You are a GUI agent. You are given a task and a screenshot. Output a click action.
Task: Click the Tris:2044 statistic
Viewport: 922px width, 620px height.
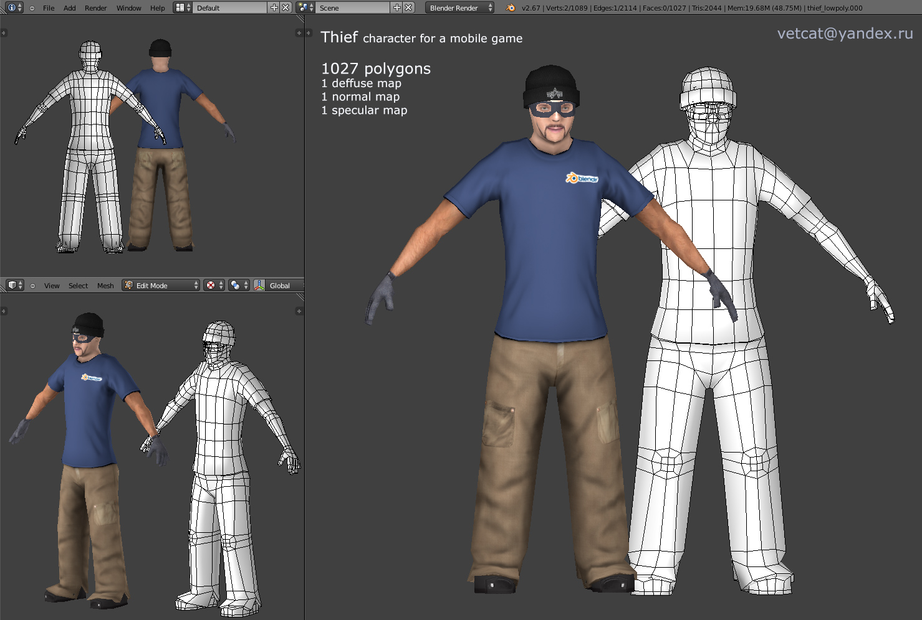707,8
